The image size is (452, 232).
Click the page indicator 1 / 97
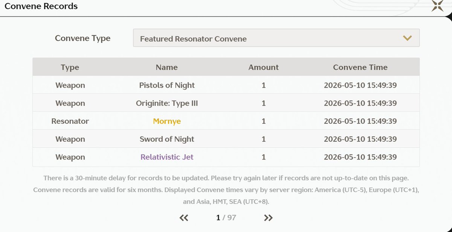(x=226, y=218)
